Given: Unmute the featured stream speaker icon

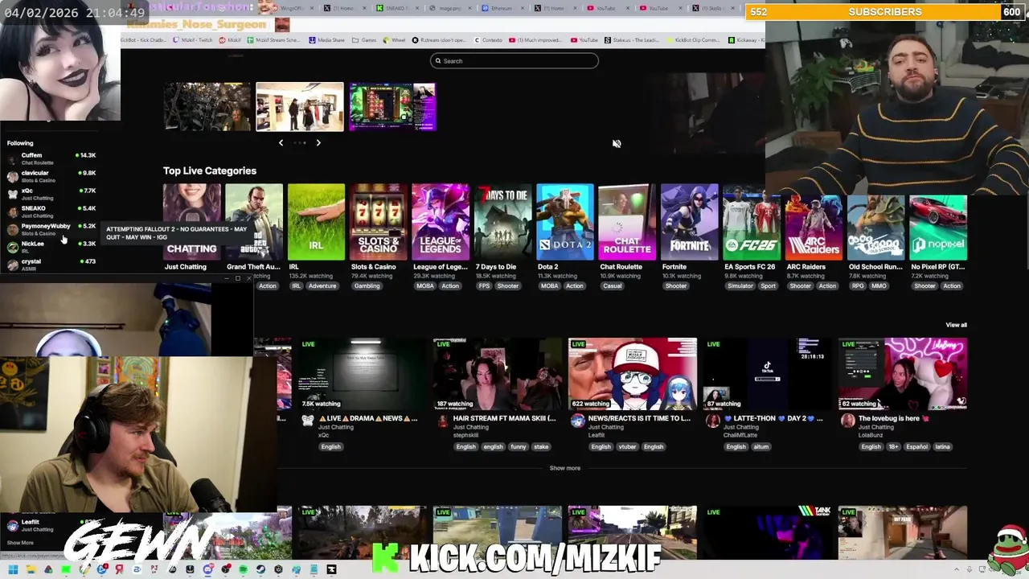Looking at the screenshot, I should coord(617,144).
